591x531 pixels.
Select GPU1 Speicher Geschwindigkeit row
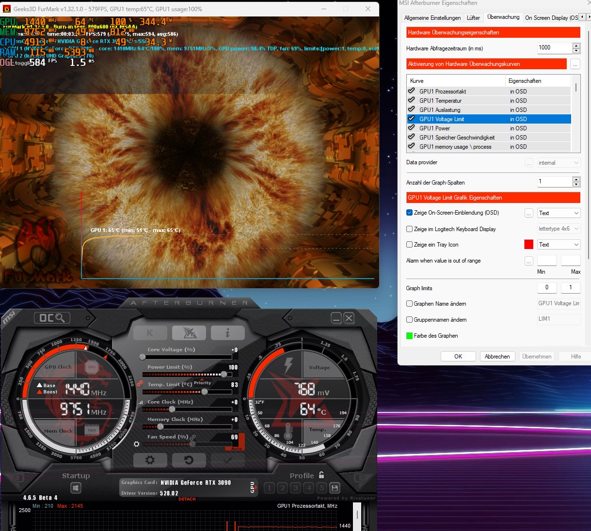pos(489,138)
